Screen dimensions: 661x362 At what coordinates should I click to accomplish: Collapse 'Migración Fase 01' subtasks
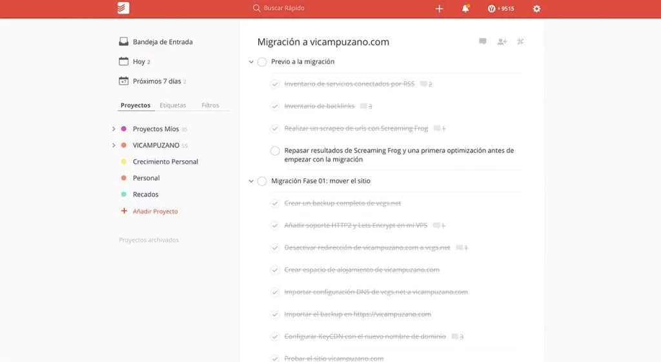[251, 181]
